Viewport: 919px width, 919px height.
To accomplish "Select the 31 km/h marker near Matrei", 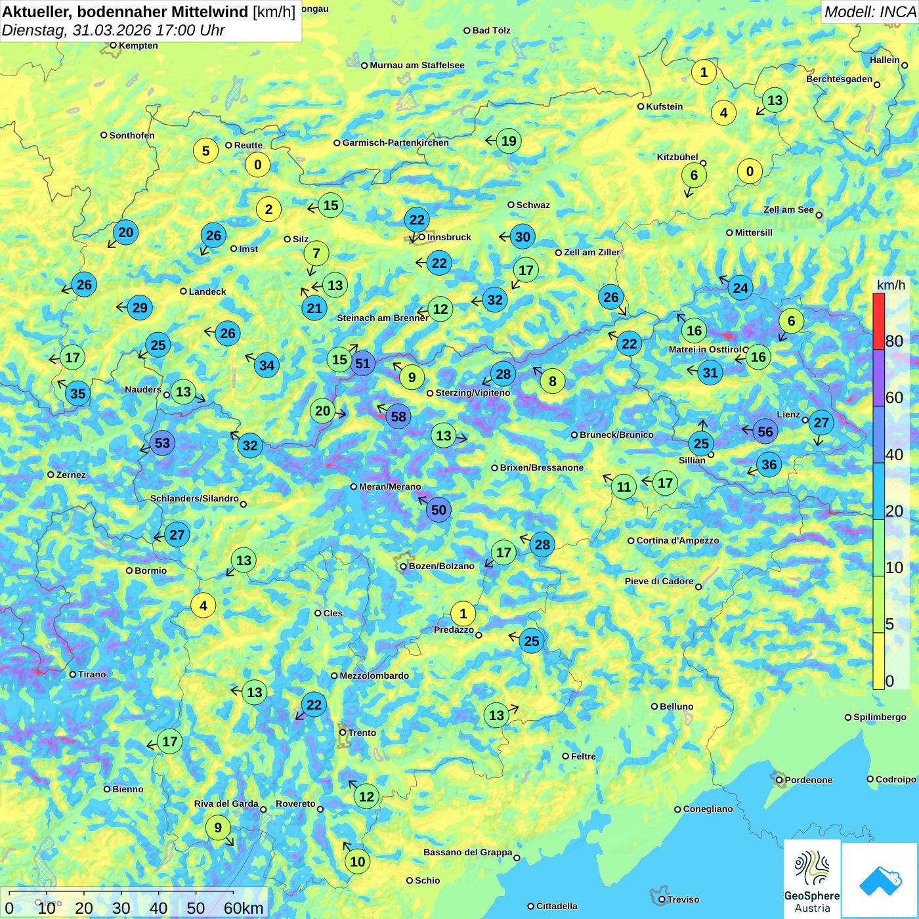I will pos(710,373).
